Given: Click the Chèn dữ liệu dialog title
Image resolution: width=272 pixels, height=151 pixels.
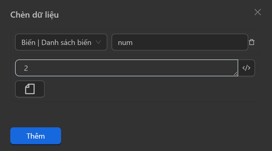Looking at the screenshot, I should tap(34, 15).
